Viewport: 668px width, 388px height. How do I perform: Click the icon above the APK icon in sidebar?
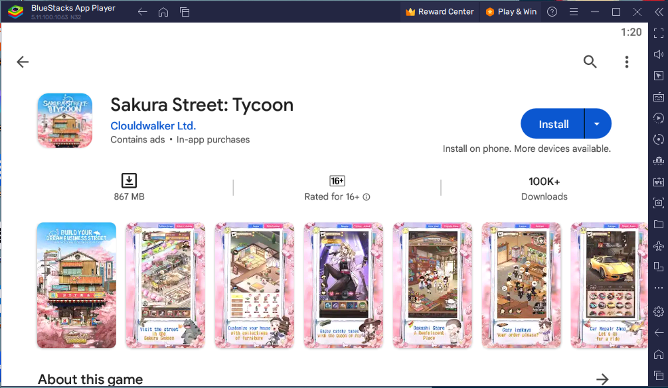pos(659,161)
